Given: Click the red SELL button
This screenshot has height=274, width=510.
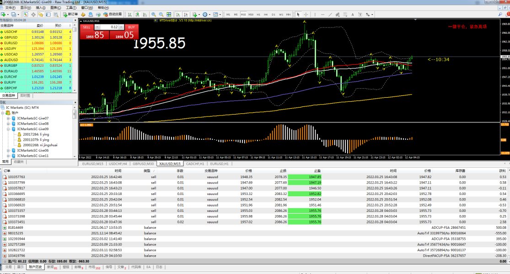Looking at the screenshot, I should coord(86,27).
